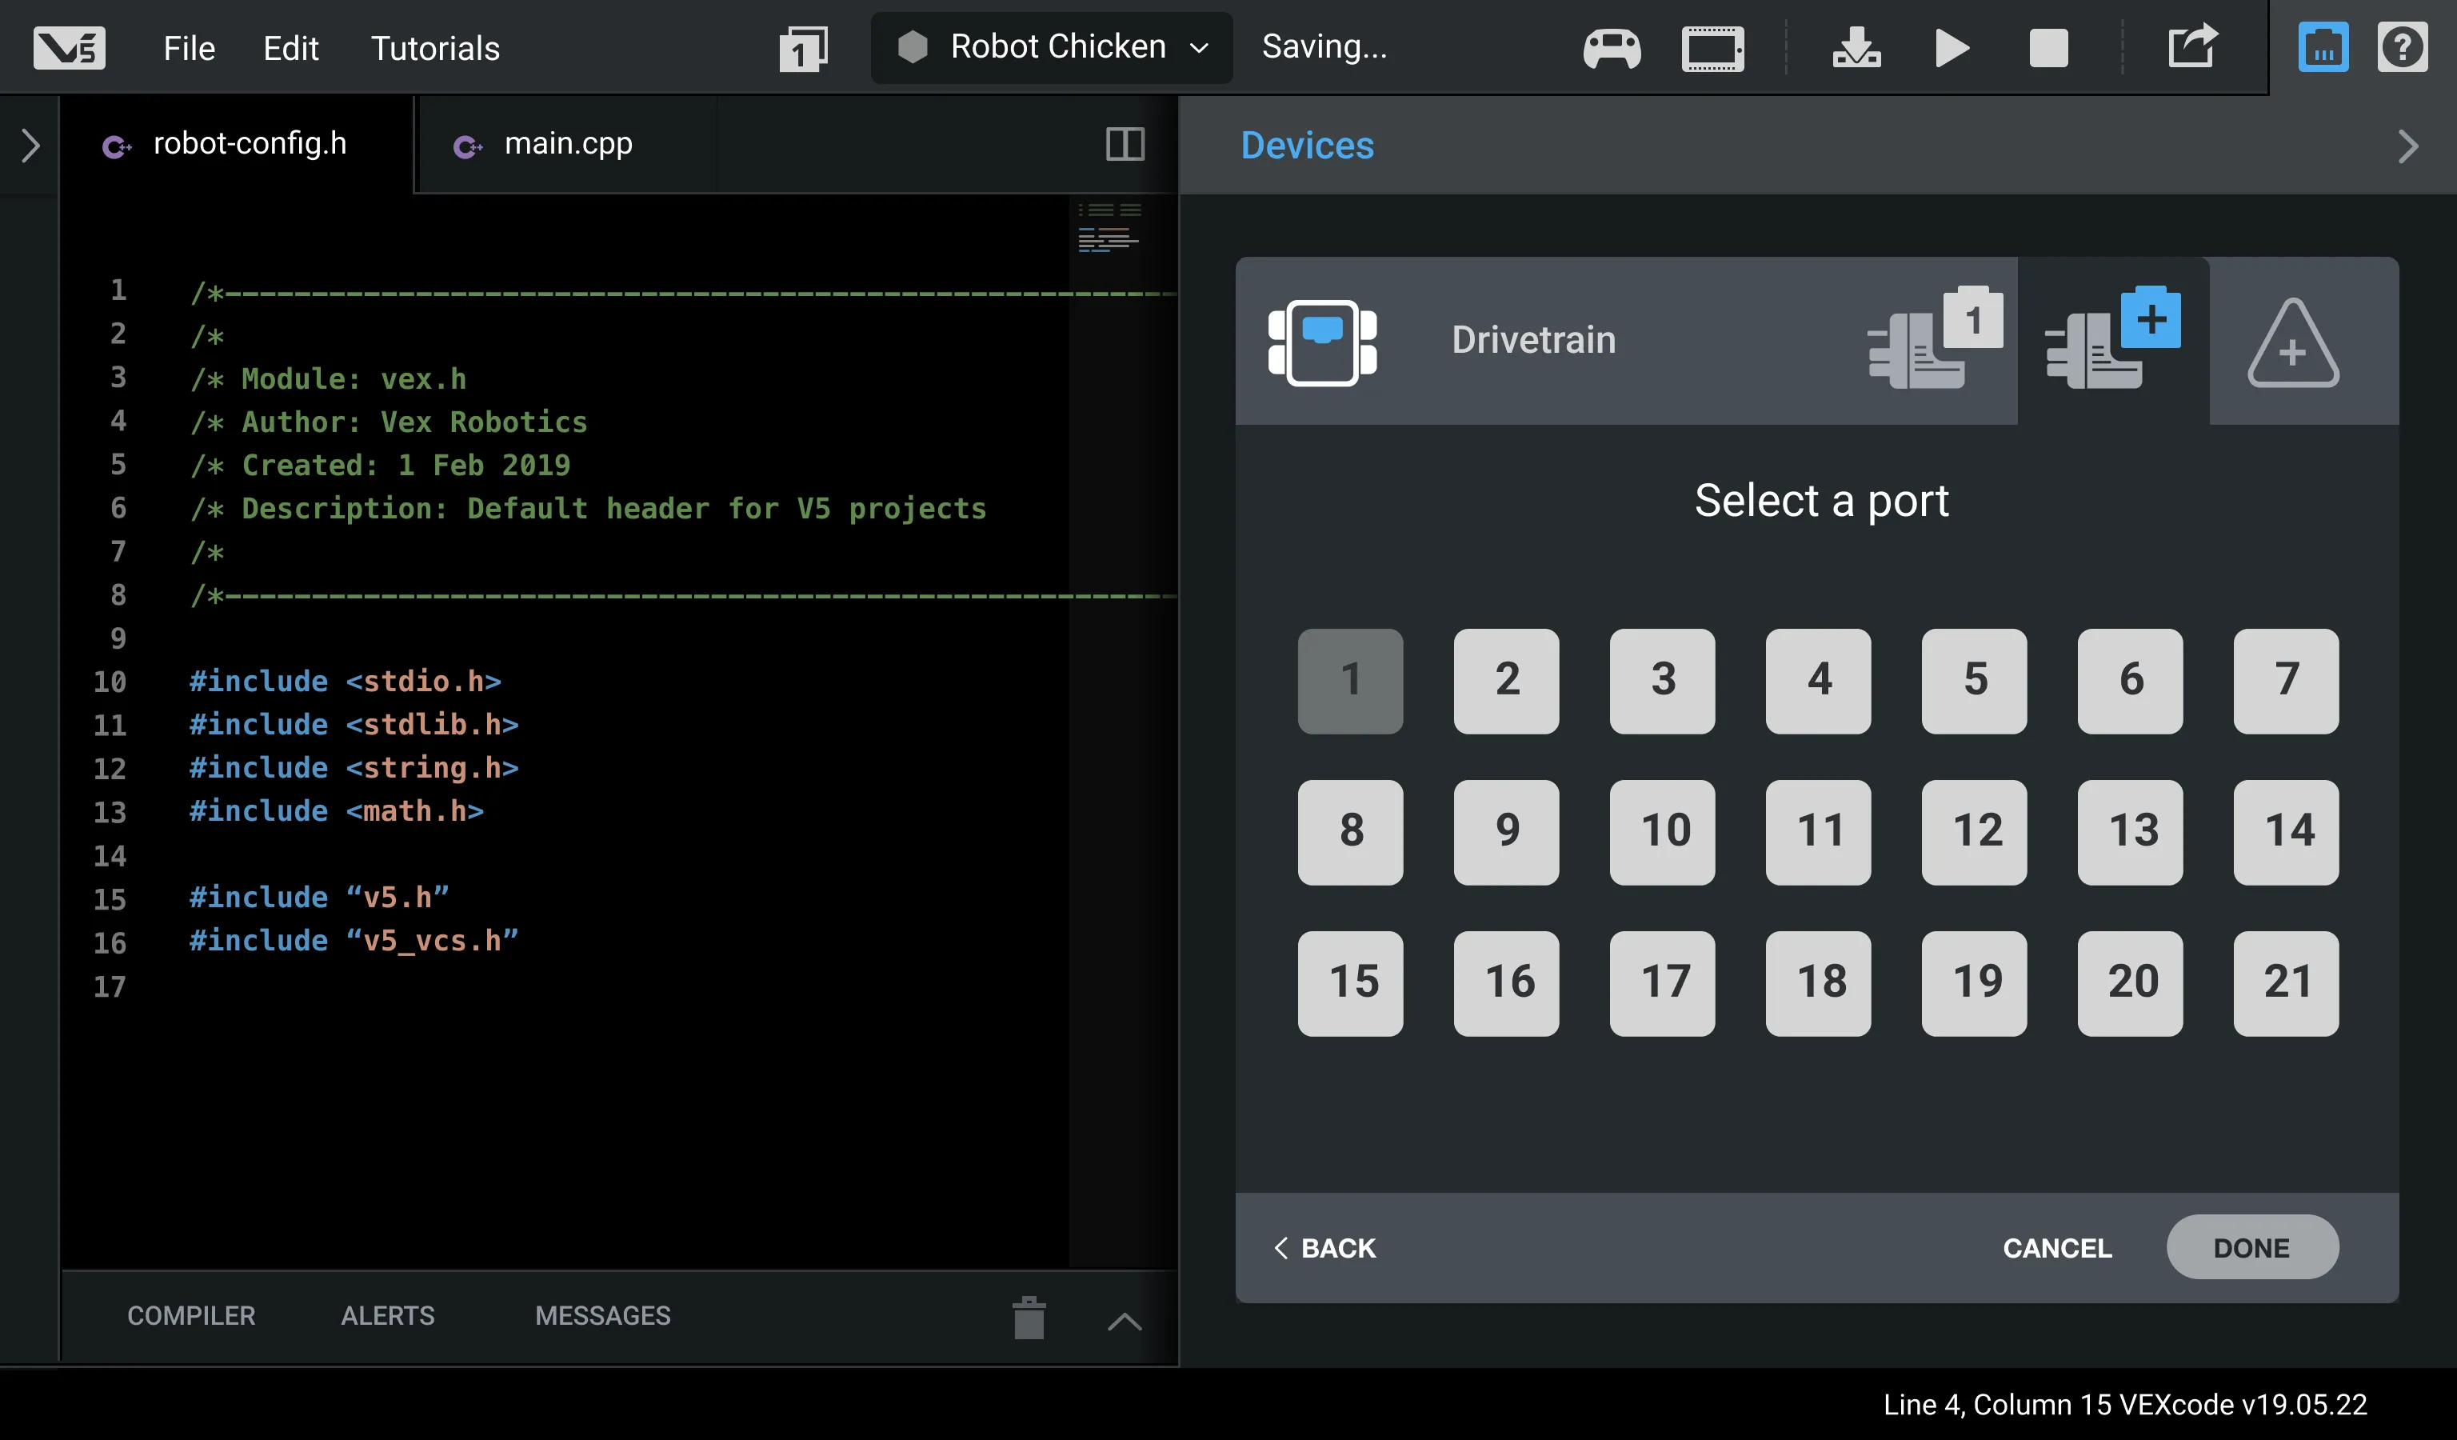
Task: Clear output with trash can icon
Action: [1029, 1318]
